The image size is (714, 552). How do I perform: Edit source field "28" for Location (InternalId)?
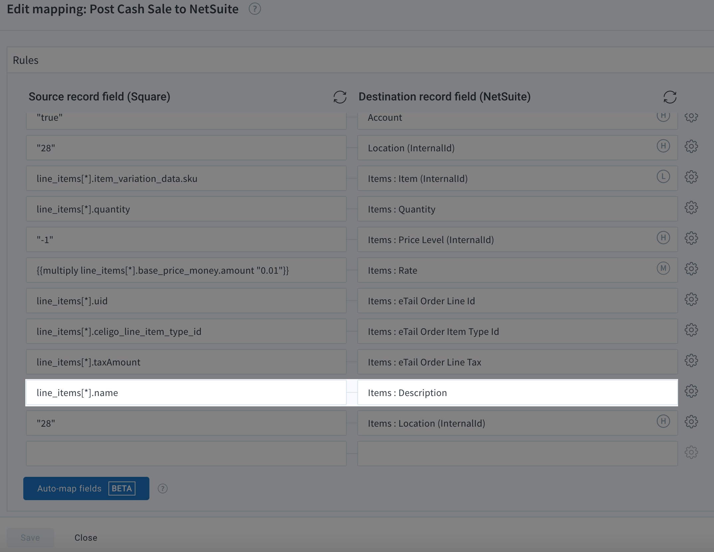(x=186, y=148)
